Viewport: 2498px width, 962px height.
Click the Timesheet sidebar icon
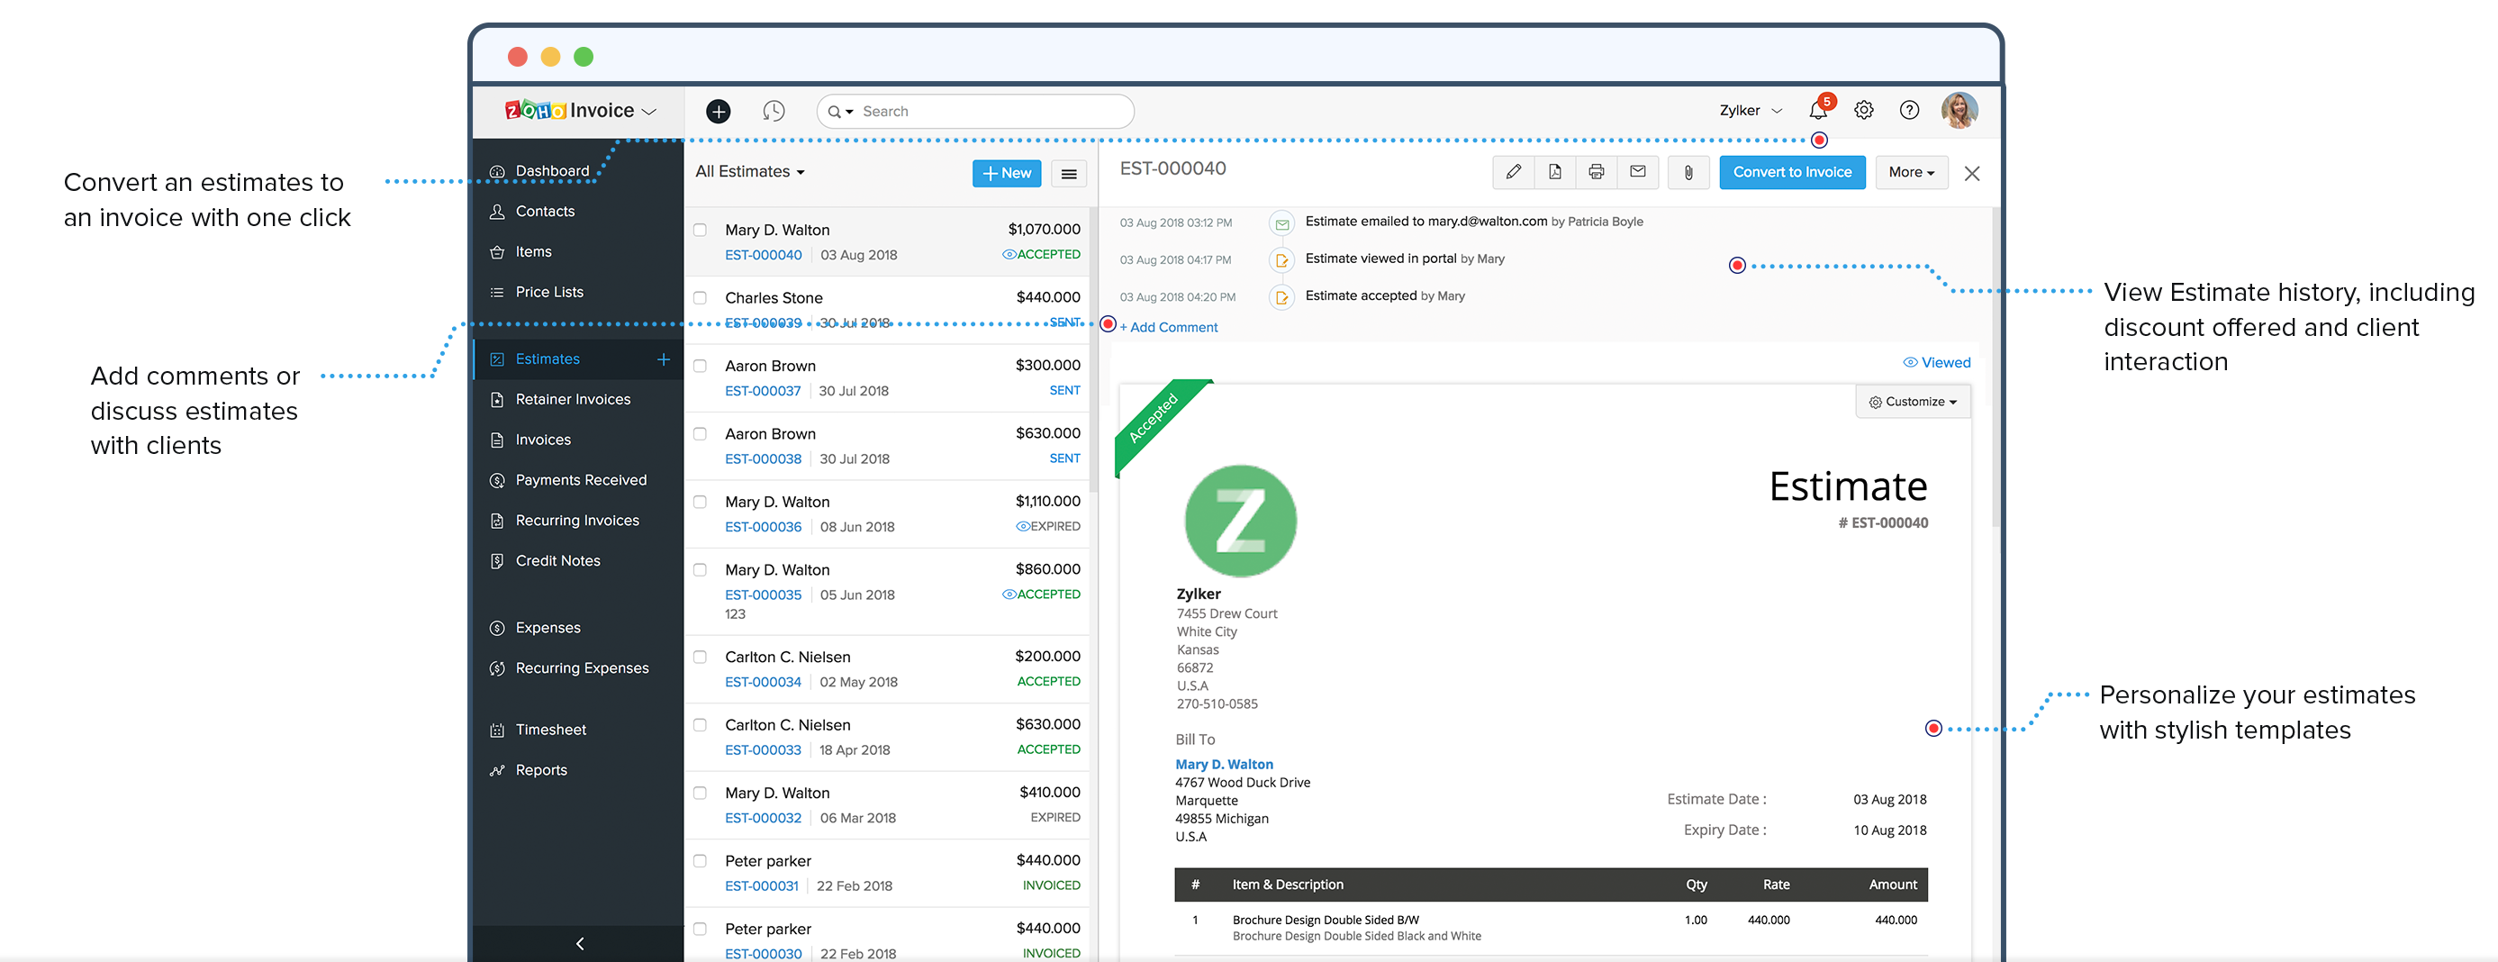497,731
